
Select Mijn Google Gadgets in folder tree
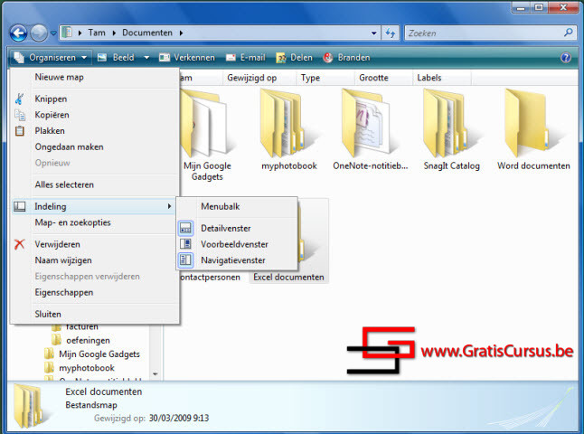[x=99, y=354]
